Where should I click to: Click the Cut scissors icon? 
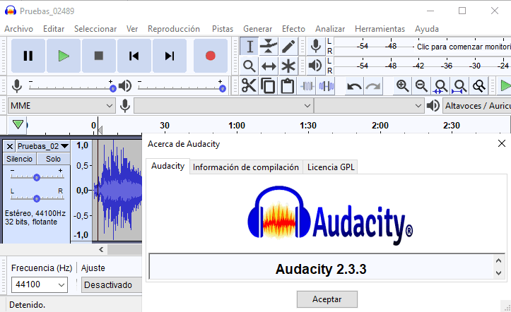click(x=249, y=86)
